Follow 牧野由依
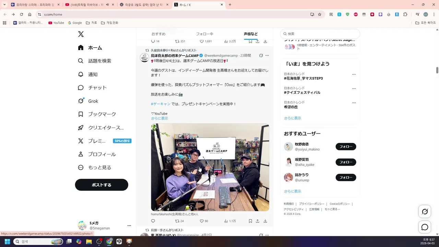439x247 pixels. 346,146
